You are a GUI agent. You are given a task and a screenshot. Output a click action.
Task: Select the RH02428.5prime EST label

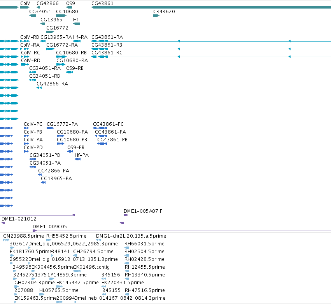[144, 260]
